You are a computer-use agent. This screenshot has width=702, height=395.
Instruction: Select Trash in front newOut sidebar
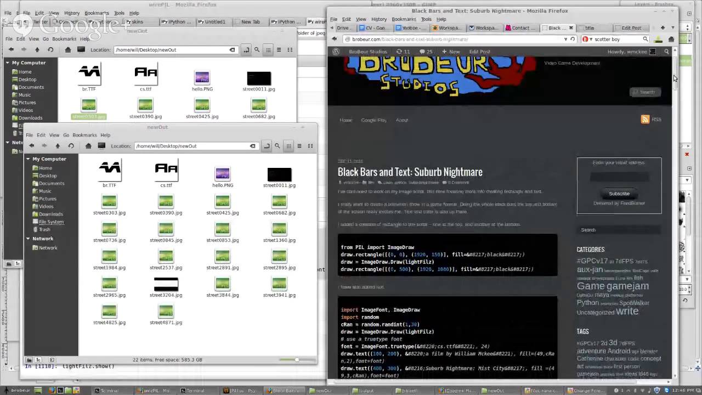44,229
